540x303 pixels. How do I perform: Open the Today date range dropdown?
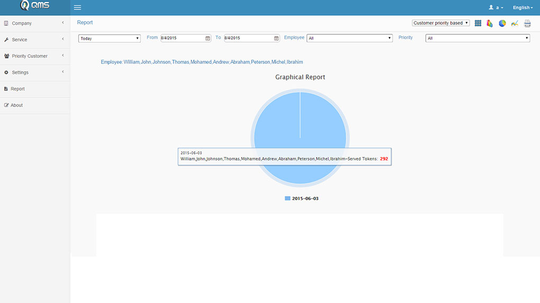click(x=109, y=39)
